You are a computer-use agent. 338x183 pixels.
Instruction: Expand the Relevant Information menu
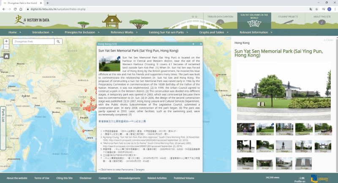256,33
